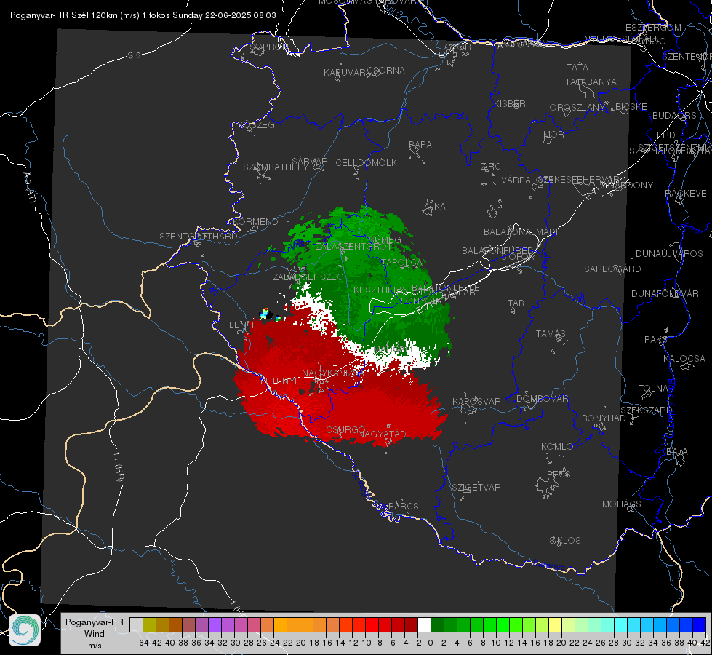
Task: Click the SÜMEG city label
Action: coord(385,239)
